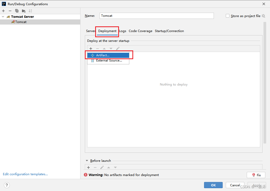Viewport: 270px width, 191px height.
Task: Edit deployment item with pencil icon
Action: (118, 49)
